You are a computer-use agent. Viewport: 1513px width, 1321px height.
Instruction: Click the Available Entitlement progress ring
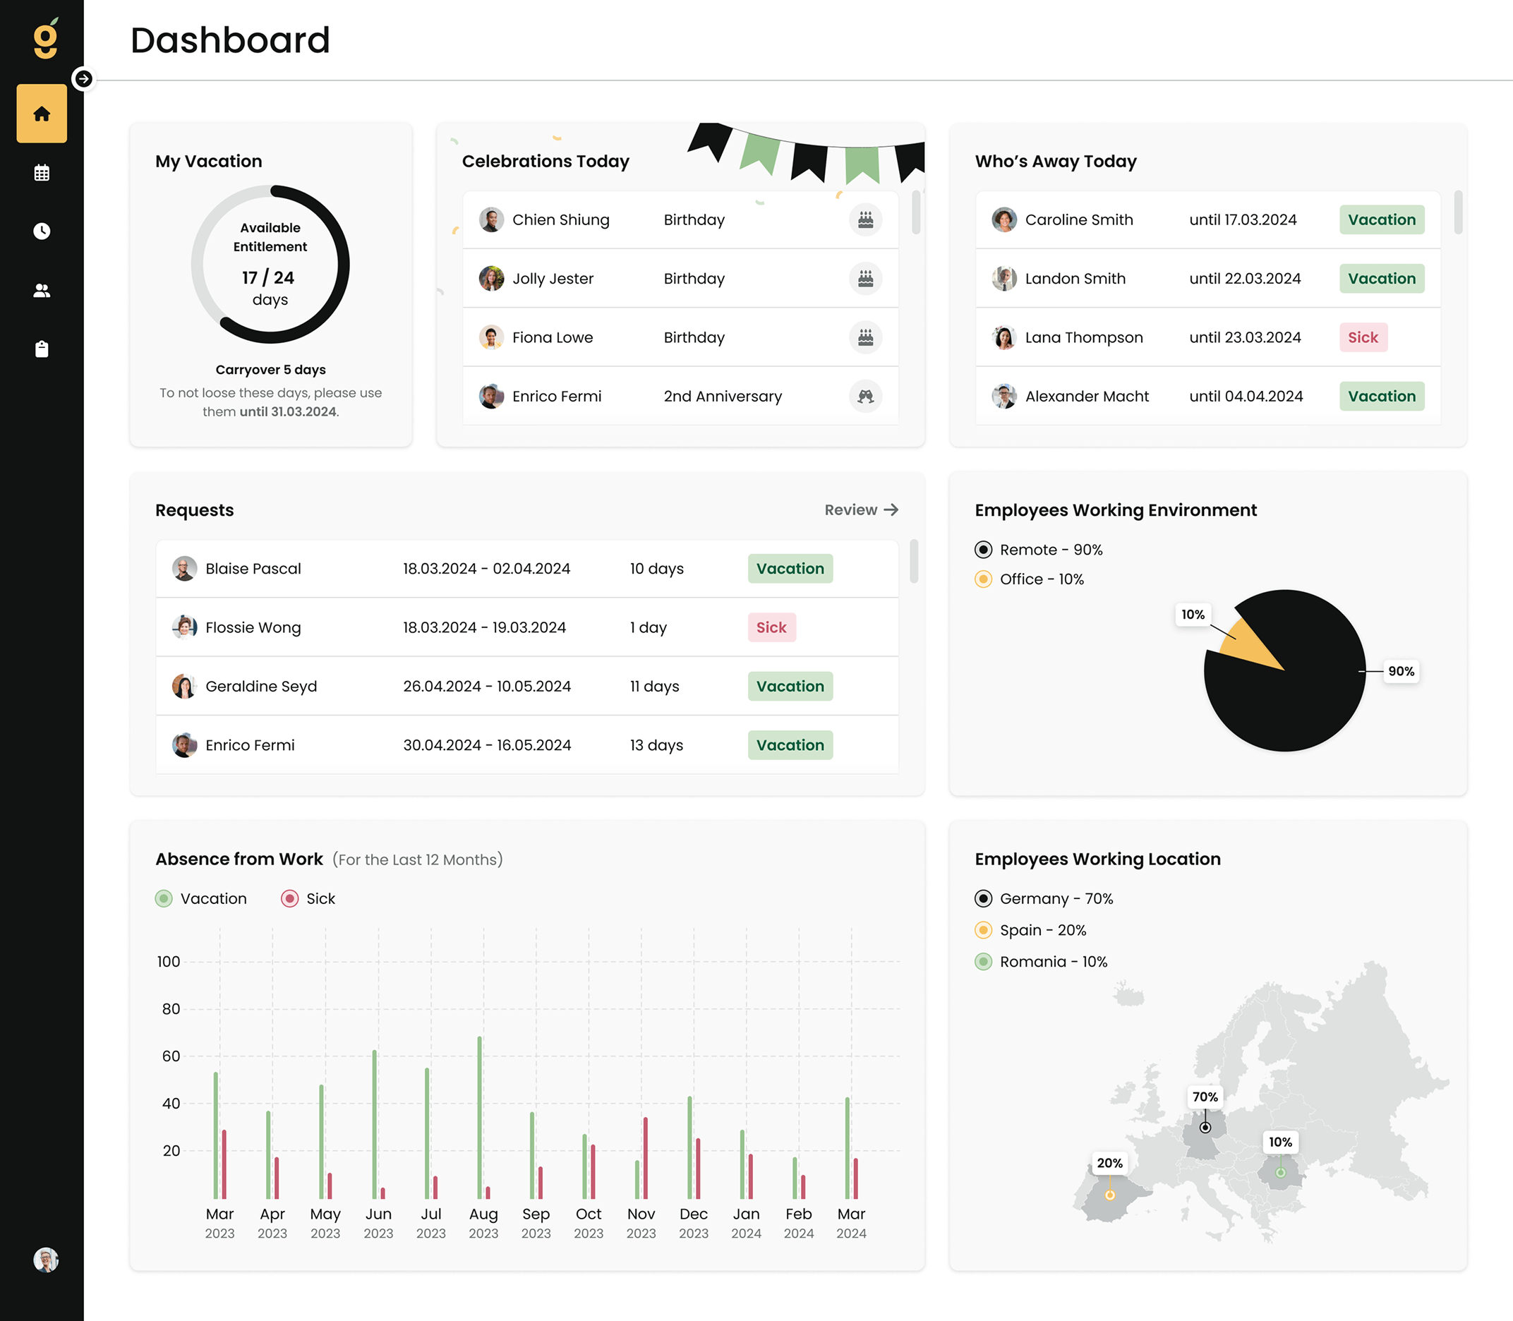[270, 263]
